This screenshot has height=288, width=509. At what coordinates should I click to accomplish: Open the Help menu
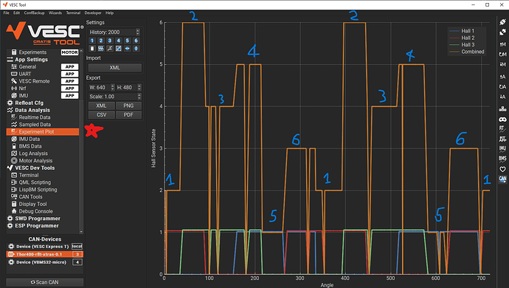point(110,13)
